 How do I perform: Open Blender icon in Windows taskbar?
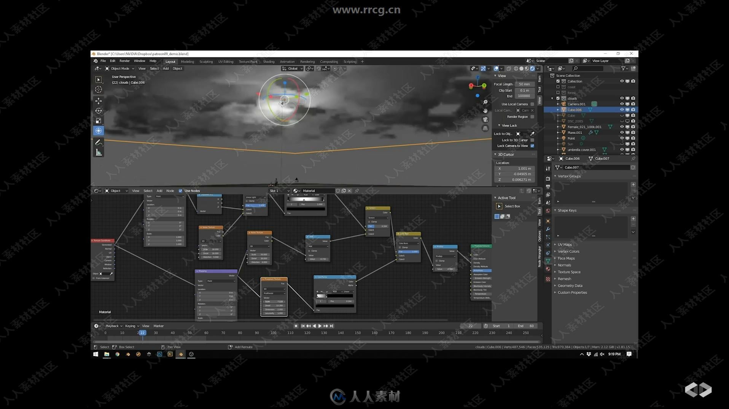181,354
